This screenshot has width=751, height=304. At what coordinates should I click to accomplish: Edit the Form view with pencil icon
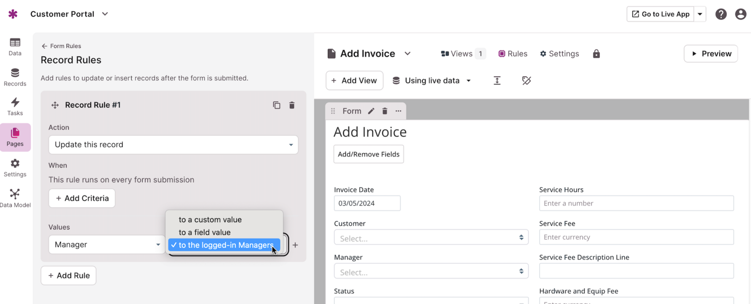371,111
